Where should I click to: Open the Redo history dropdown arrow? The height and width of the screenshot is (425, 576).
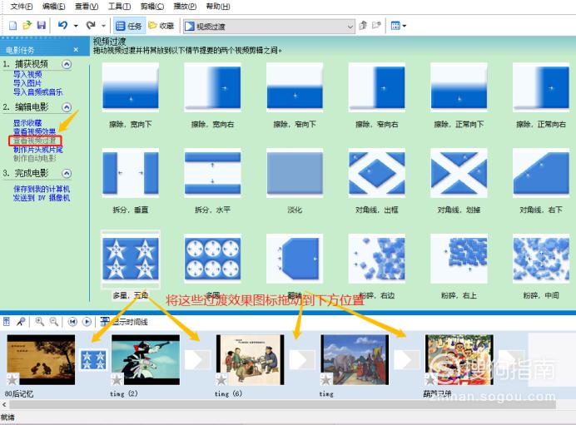(x=103, y=26)
